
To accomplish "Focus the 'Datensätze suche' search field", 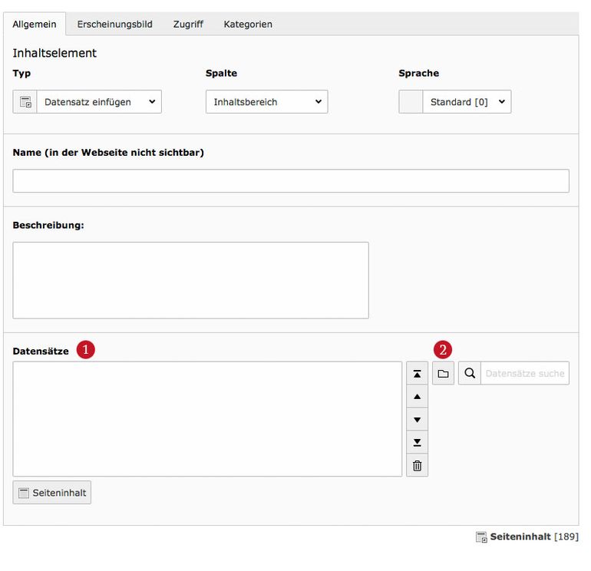I will point(524,374).
